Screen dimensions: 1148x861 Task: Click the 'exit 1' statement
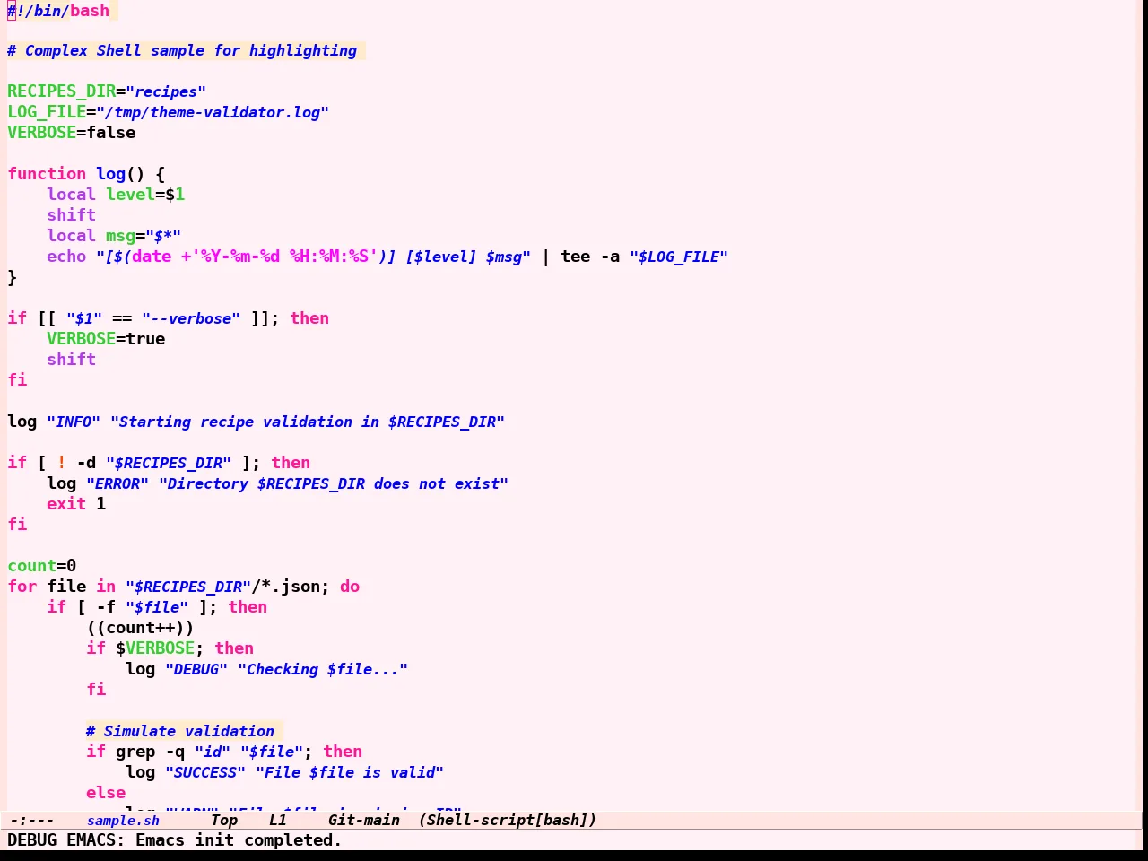76,504
